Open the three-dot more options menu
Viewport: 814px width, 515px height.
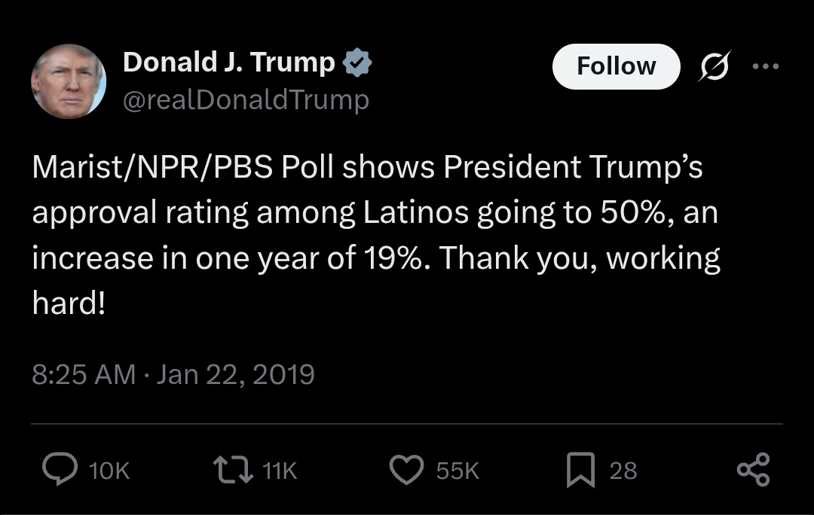pos(766,66)
